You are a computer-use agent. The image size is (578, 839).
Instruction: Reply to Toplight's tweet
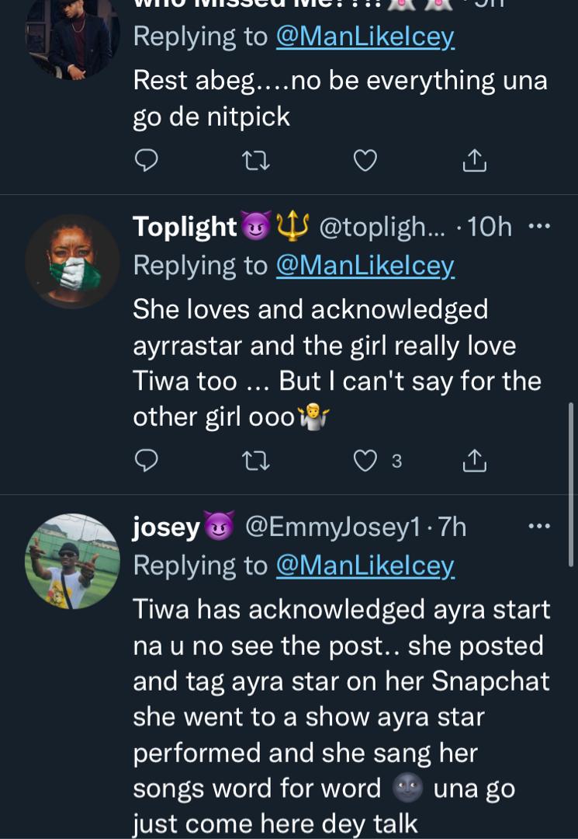pyautogui.click(x=146, y=461)
